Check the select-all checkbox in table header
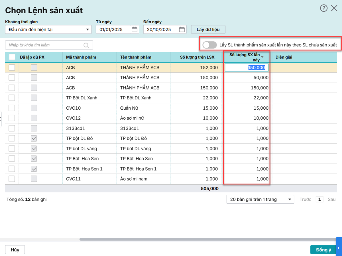The width and height of the screenshot is (342, 256). pos(12,57)
